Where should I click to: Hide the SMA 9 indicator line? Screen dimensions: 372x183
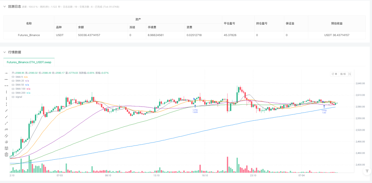tap(13, 77)
